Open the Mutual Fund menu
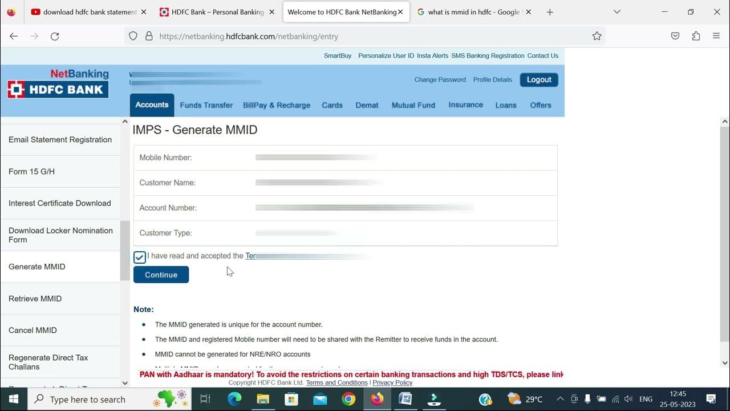Screen dimensions: 730x411 (x=413, y=105)
